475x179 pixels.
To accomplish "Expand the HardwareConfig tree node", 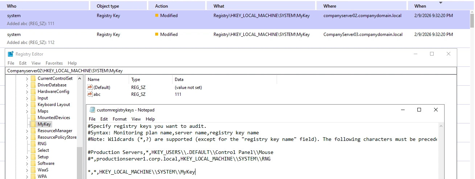I will (x=27, y=92).
